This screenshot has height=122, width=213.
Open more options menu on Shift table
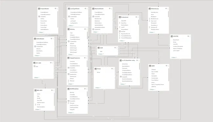pyautogui.click(x=117, y=48)
